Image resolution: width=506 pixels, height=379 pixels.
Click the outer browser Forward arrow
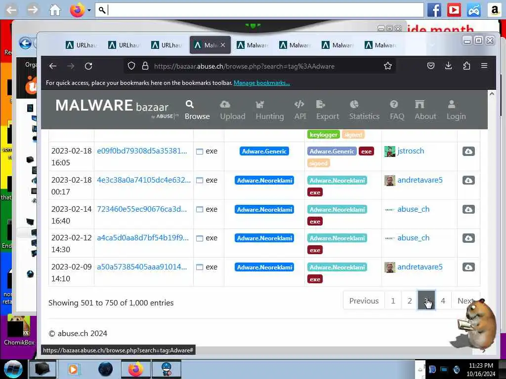pos(33,10)
